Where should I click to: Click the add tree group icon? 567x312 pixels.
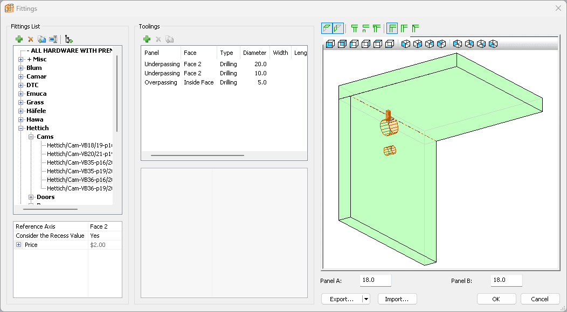pos(68,39)
